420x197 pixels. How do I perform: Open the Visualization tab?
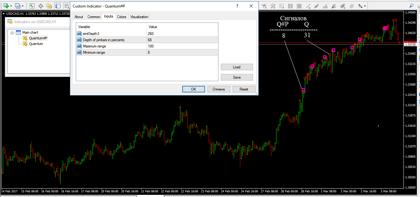click(139, 17)
